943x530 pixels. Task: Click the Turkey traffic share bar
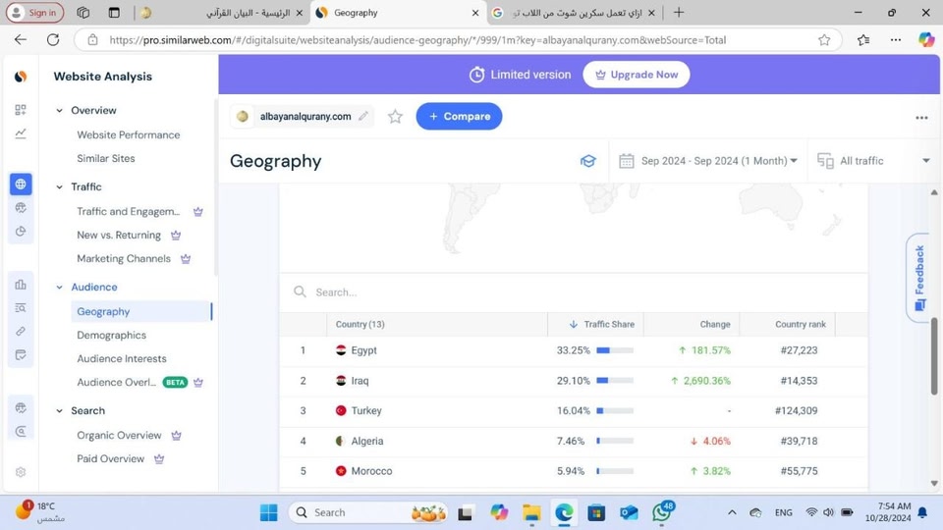point(615,411)
